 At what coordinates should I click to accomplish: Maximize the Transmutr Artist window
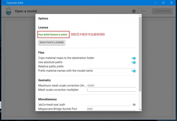(x=163, y=3)
